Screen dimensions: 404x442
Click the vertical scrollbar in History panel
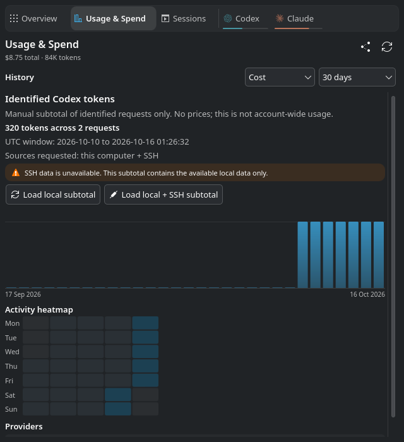393,256
